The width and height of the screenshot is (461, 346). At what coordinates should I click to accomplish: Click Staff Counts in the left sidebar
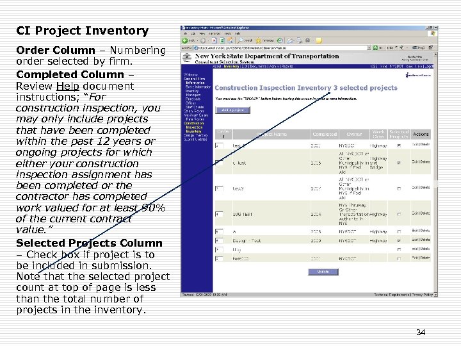tap(195, 107)
